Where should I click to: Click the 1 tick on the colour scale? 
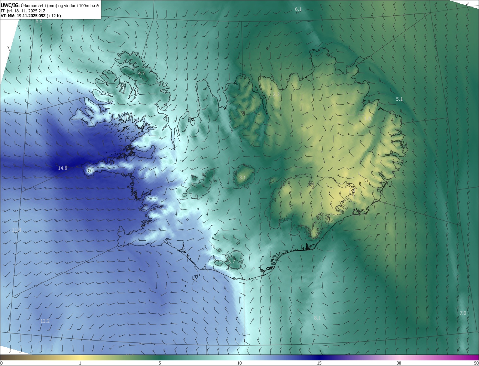(x=80, y=363)
